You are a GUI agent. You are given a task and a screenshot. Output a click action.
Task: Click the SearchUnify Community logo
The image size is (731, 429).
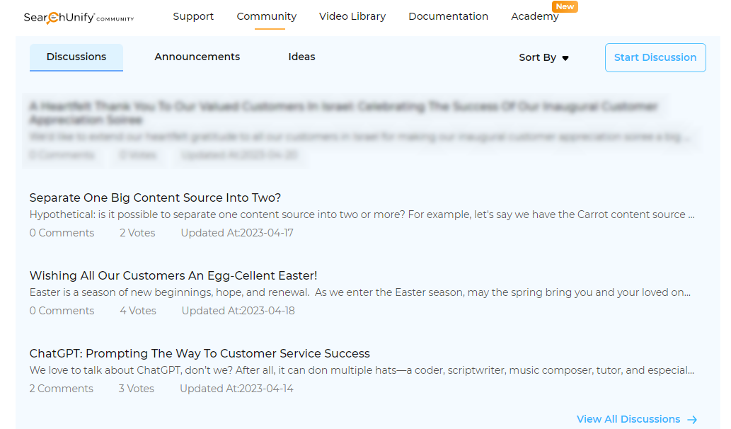[x=78, y=17]
